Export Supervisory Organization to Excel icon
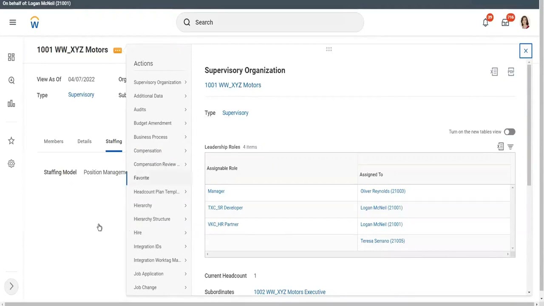The height and width of the screenshot is (306, 544). (x=494, y=72)
